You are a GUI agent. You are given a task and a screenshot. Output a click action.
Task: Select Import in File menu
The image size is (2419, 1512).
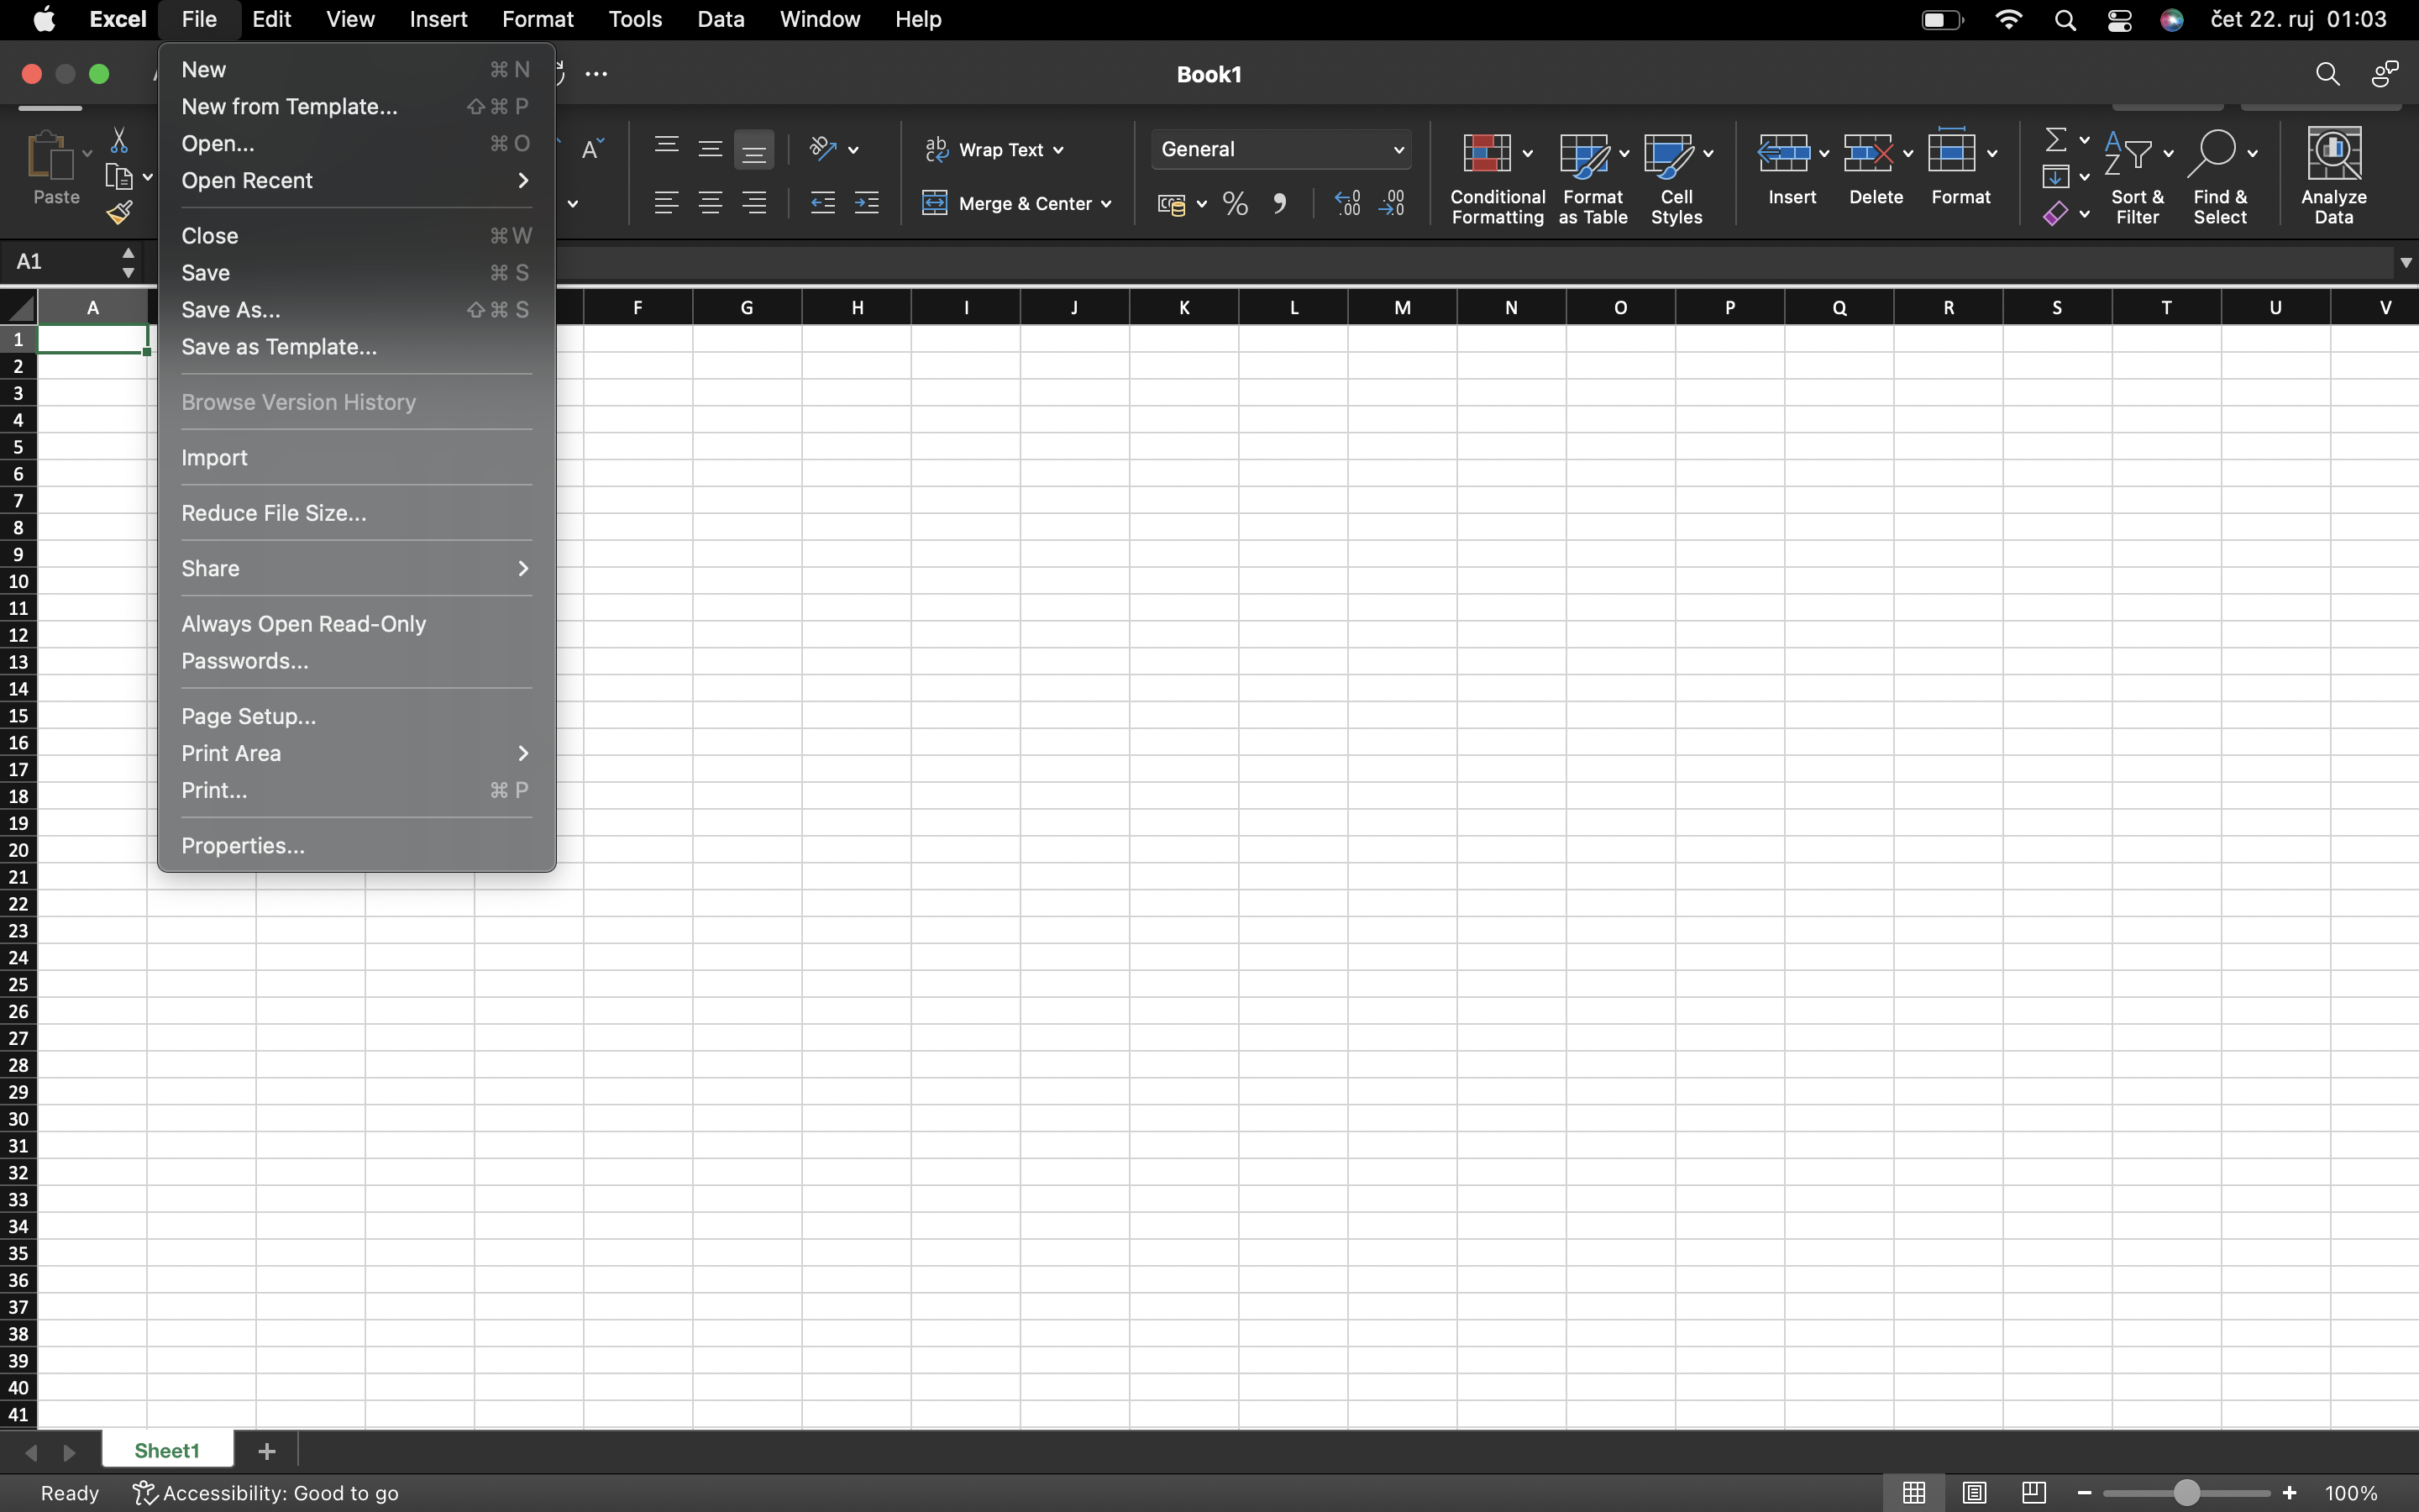tap(356, 458)
